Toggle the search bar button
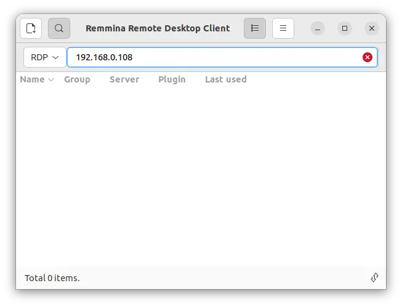Screen dimensions: 402x307 pos(59,28)
